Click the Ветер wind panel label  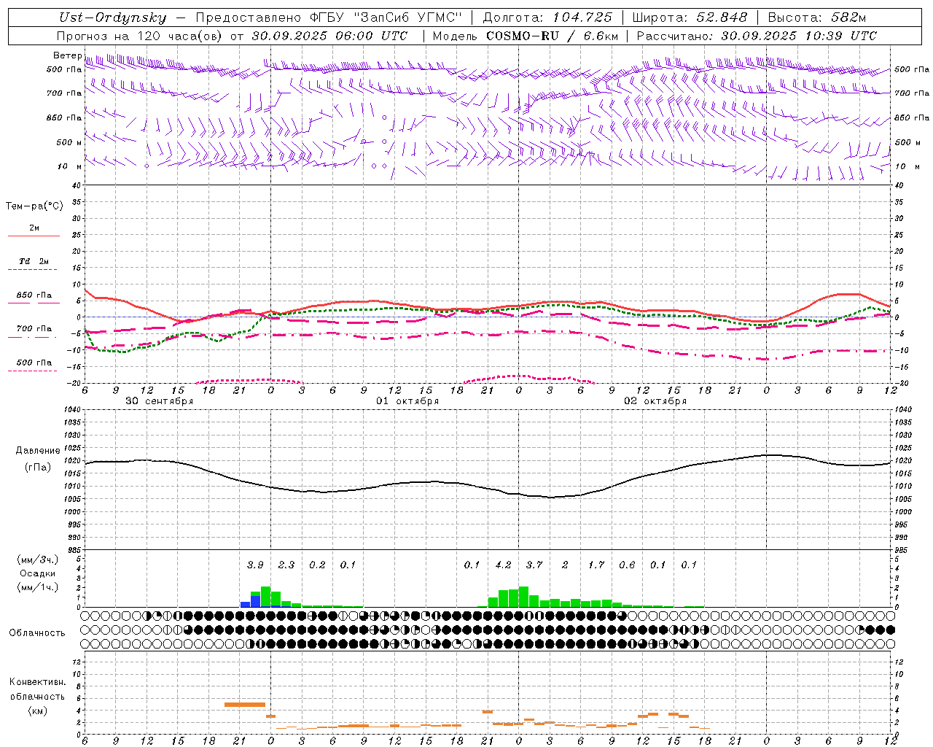point(67,55)
